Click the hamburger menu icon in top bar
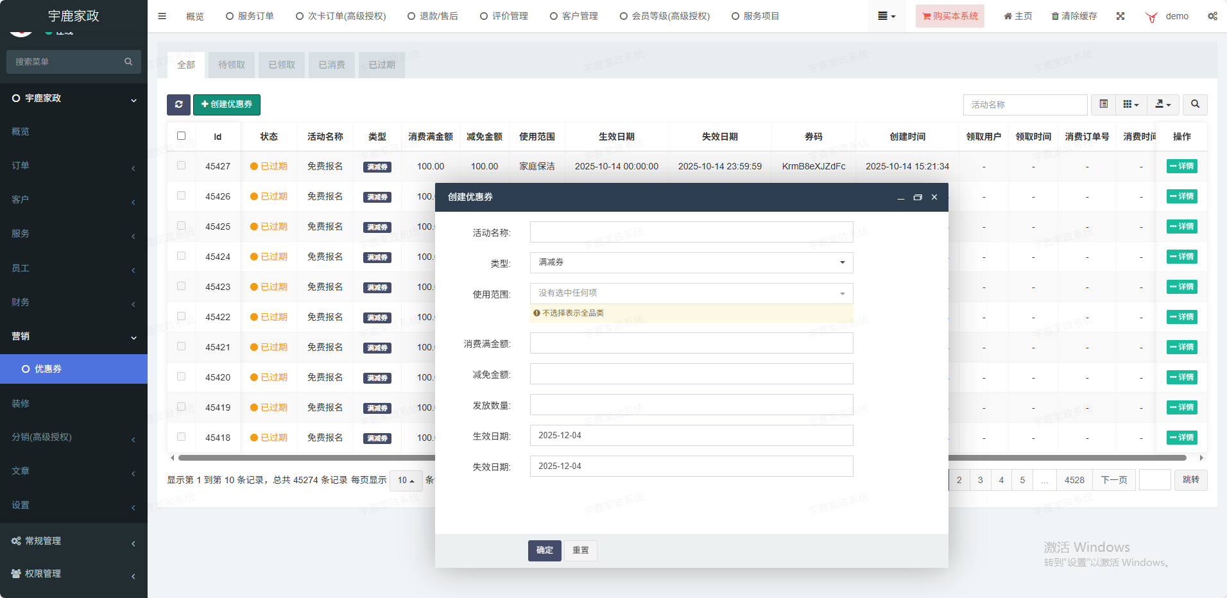 click(162, 16)
